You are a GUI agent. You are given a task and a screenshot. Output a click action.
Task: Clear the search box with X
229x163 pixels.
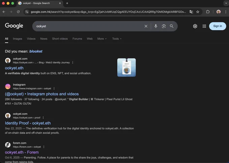[146, 26]
